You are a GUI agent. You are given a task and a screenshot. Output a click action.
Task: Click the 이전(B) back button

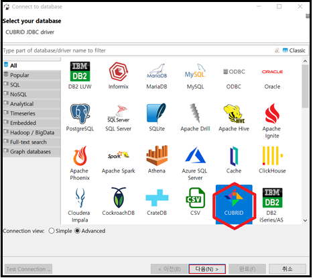tap(169, 269)
